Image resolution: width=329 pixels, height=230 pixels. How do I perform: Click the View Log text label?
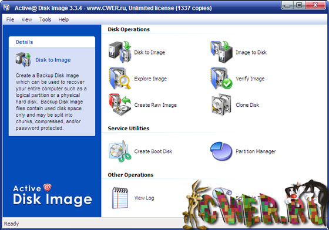144,198
